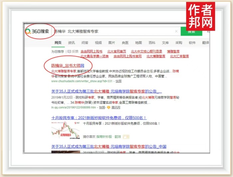Image resolution: width=233 pixels, height=177 pixels.
Task: Clear the search box with the X icon
Action: pyautogui.click(x=176, y=32)
